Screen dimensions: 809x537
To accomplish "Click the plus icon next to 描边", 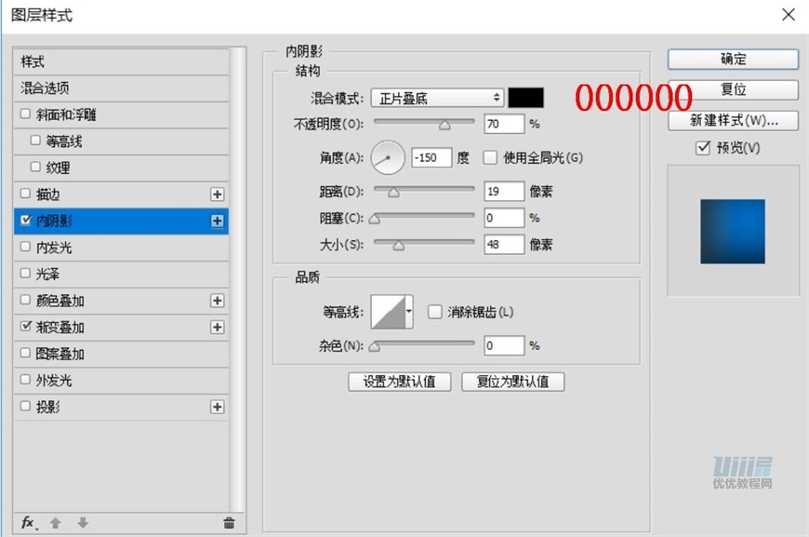I will 217,195.
